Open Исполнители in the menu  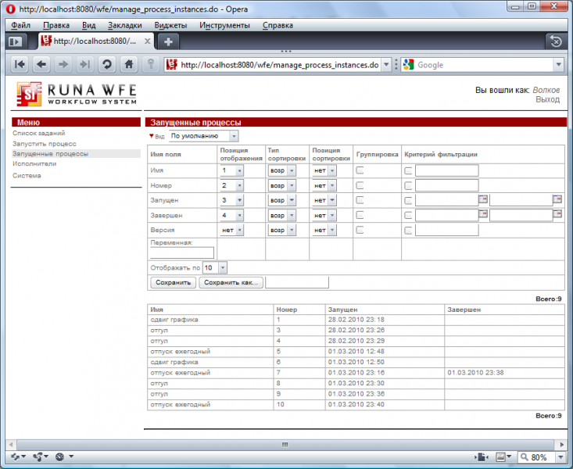(x=34, y=164)
